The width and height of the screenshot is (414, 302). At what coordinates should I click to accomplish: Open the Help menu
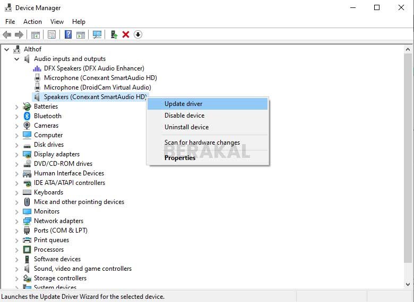(x=79, y=22)
